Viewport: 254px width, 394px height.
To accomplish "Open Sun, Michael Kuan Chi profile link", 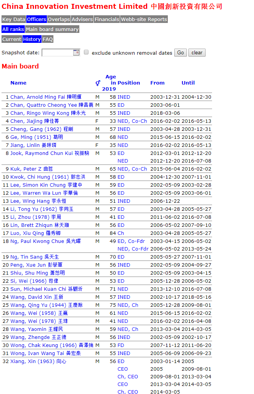I will [47, 289].
